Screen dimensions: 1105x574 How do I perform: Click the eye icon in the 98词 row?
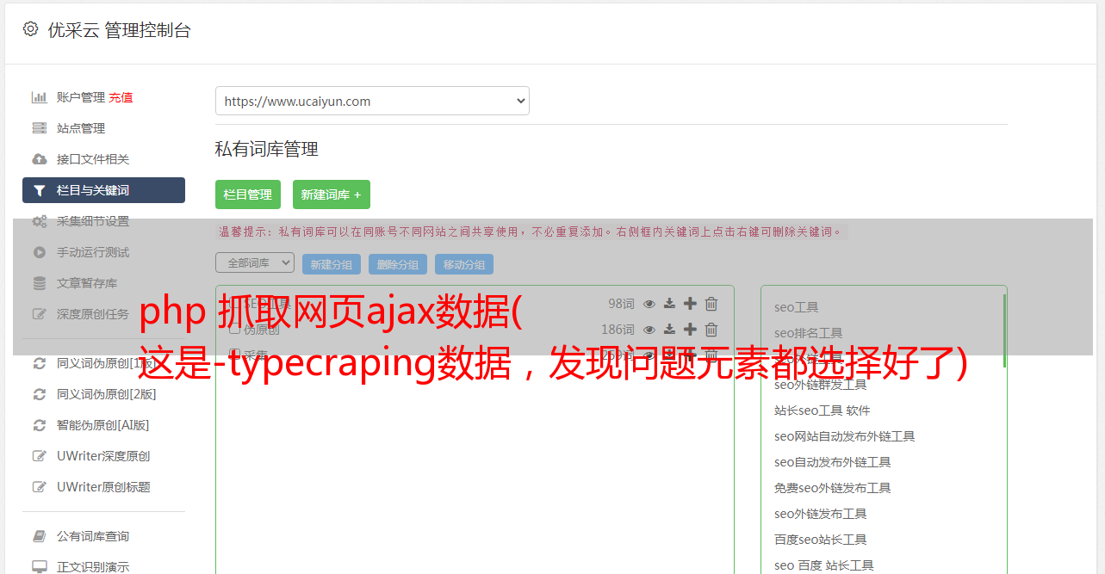(x=649, y=304)
